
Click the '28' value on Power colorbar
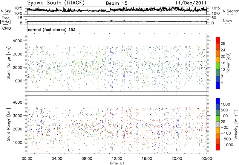tap(223, 43)
